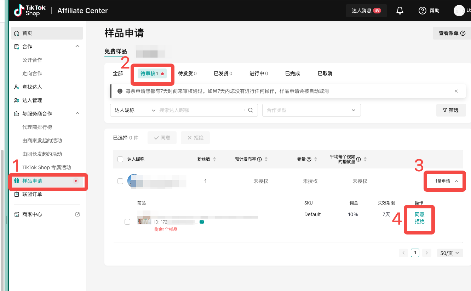Screen dimensions: 471x291
Task: Click the notification bell icon
Action: point(400,11)
